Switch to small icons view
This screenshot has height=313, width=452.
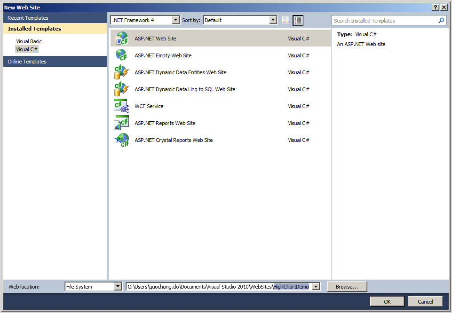[285, 20]
